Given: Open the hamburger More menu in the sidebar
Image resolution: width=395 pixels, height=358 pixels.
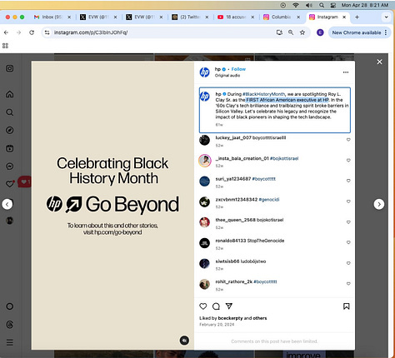Looking at the screenshot, I should coord(10,342).
